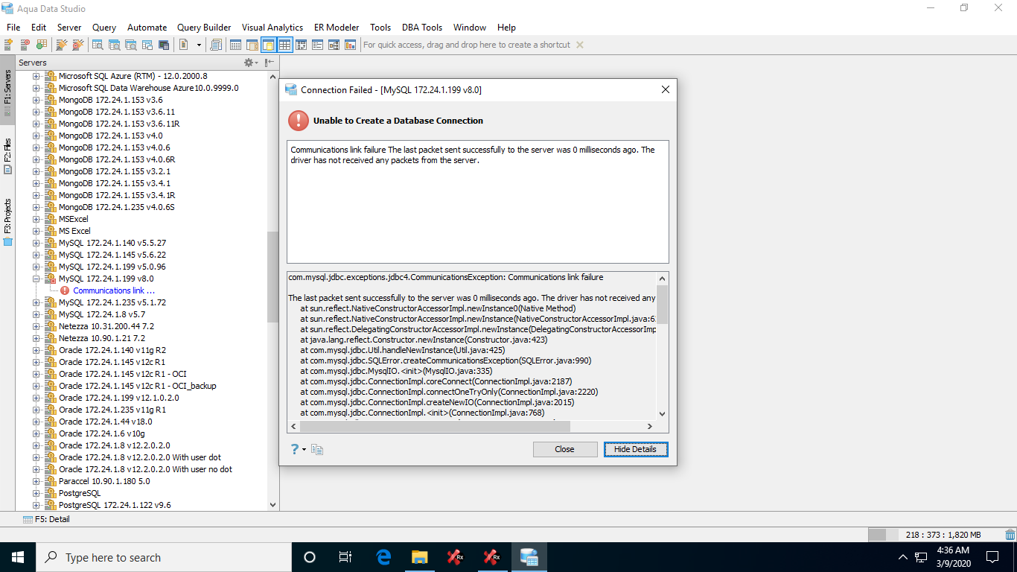
Task: Open the Servers panel gear settings menu
Action: coord(249,63)
